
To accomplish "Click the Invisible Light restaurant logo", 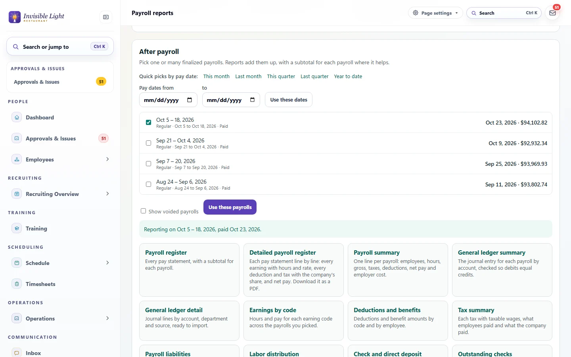I will pos(36,17).
